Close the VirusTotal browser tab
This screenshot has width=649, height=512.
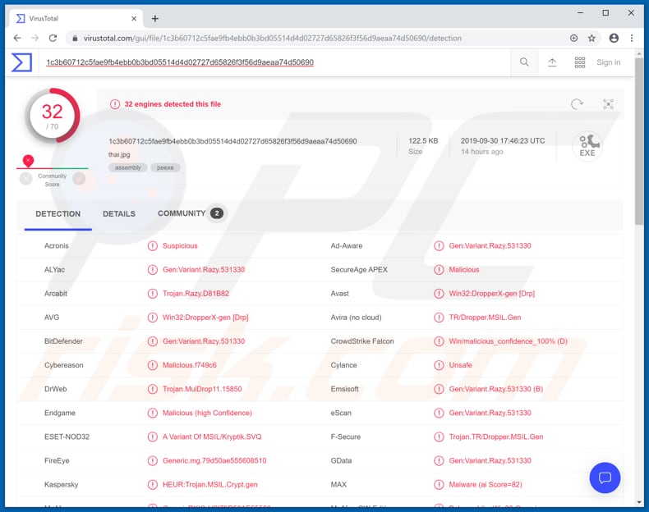(x=134, y=19)
